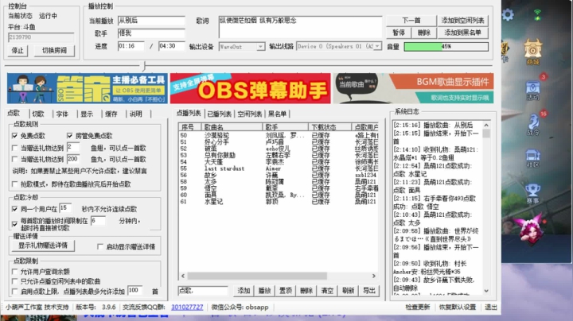
Task: Enable 启动显示赠送详情 checkbox
Action: [x=100, y=247]
